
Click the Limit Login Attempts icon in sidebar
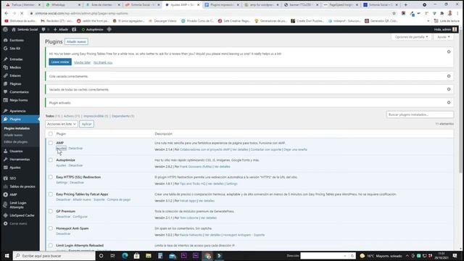coord(6,204)
